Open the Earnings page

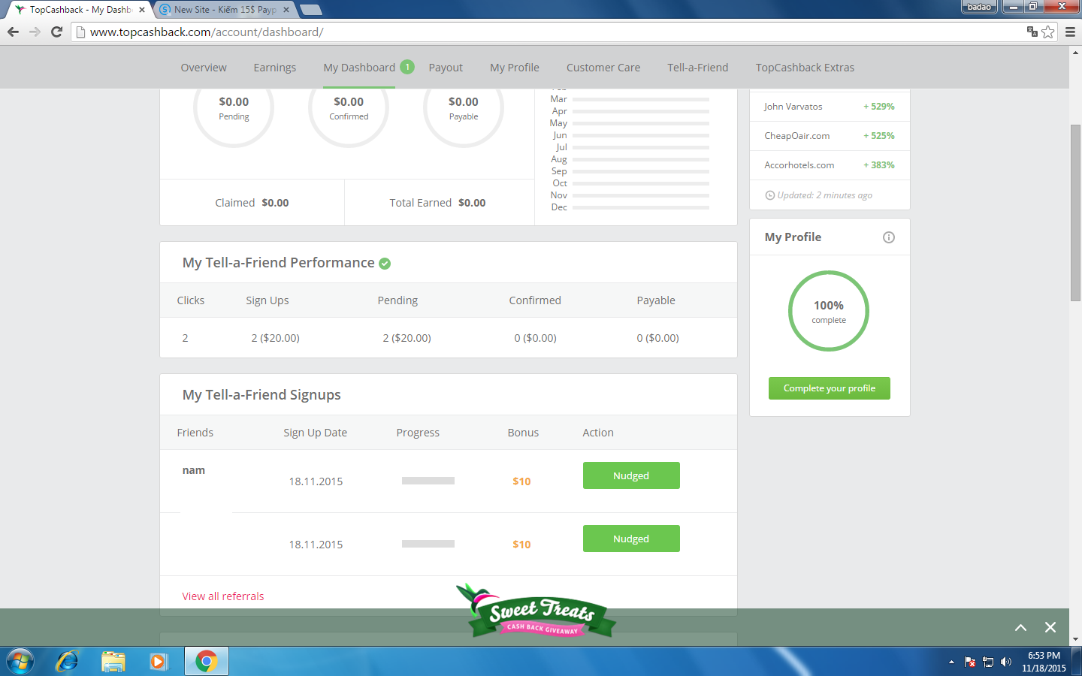click(x=275, y=68)
